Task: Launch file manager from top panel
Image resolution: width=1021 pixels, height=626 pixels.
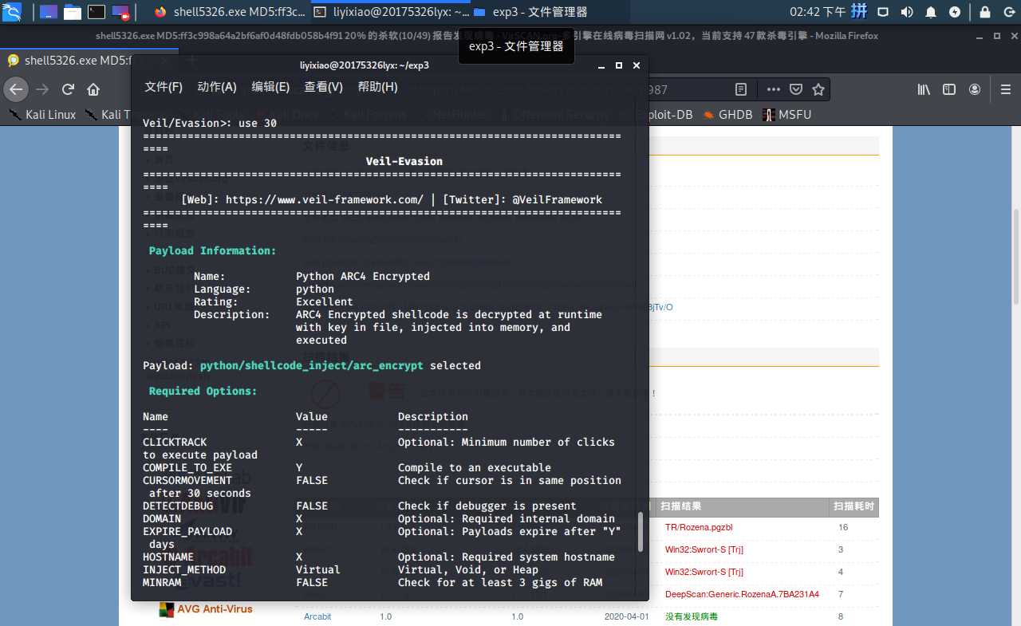Action: point(72,12)
